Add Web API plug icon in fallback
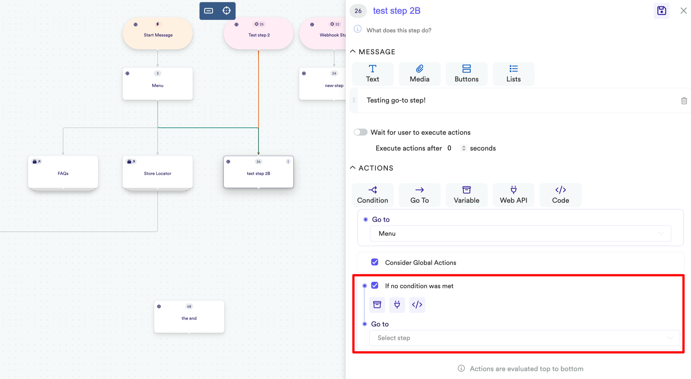This screenshot has width=691, height=379. tap(397, 305)
